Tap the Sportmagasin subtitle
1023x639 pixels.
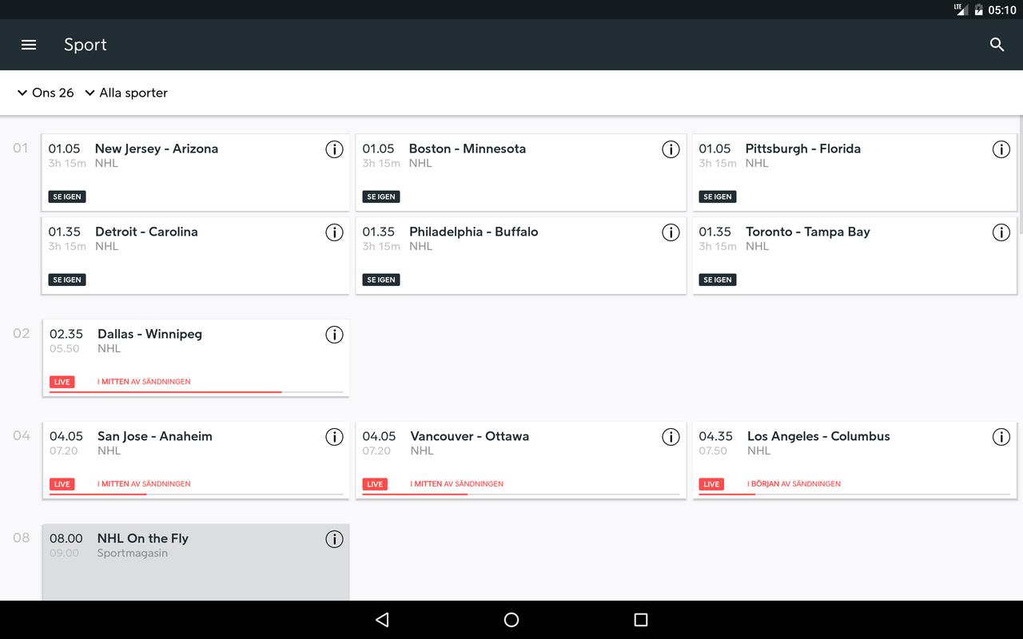(133, 553)
